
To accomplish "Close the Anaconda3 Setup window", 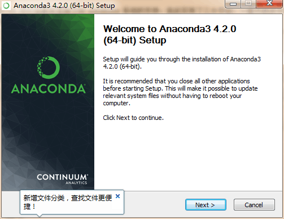I will click(x=269, y=3).
